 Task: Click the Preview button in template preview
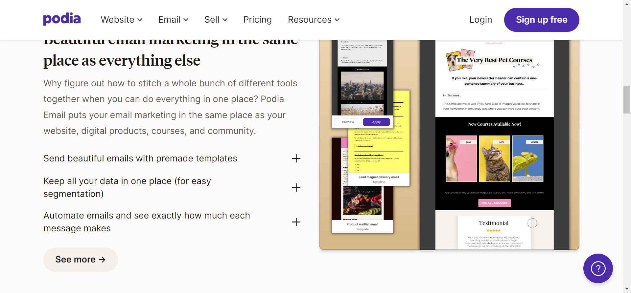[x=348, y=122]
